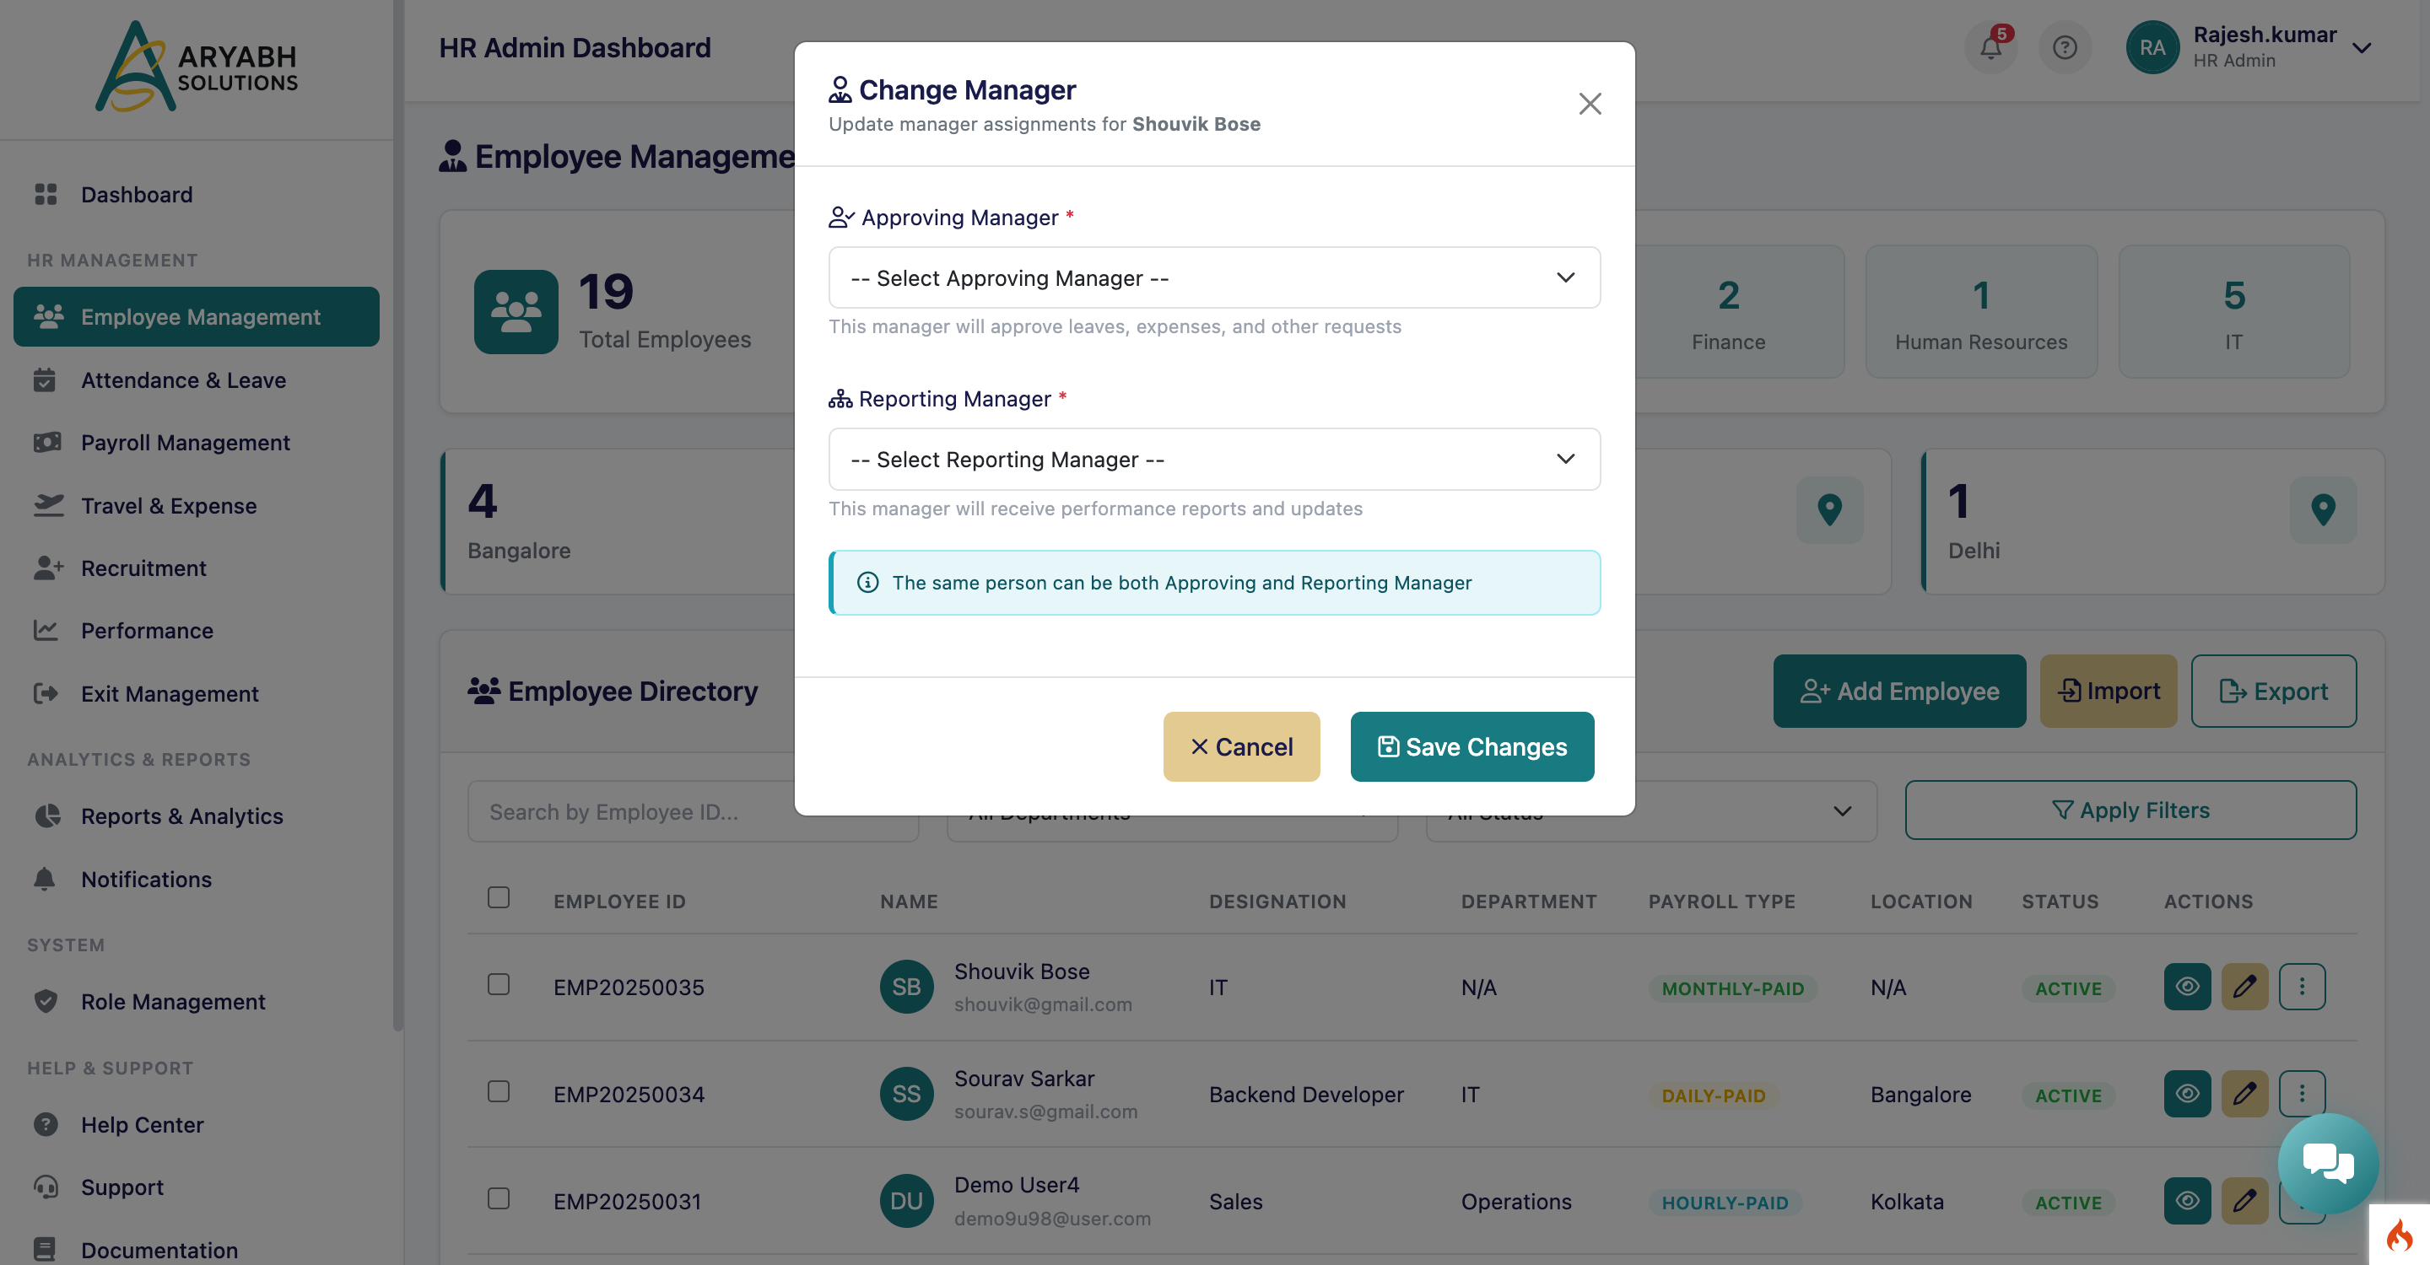Click the help question mark icon
Image resolution: width=2430 pixels, height=1265 pixels.
[2065, 47]
